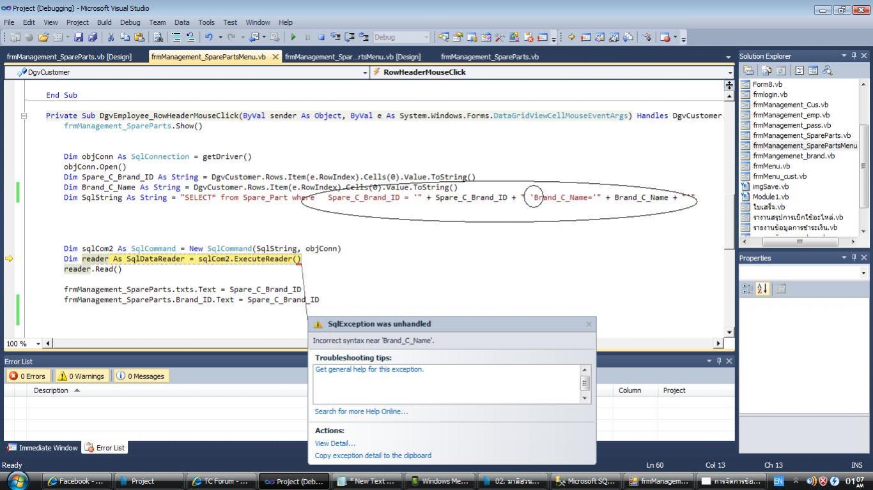Comment out the selected lines icon

[x=176, y=38]
